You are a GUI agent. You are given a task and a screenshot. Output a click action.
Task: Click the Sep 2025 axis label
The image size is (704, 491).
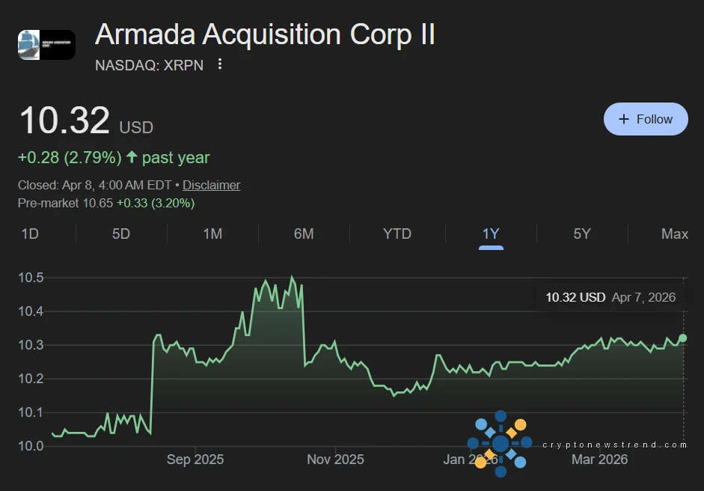197,459
